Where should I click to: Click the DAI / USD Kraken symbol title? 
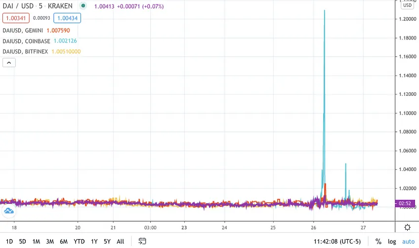click(x=38, y=6)
